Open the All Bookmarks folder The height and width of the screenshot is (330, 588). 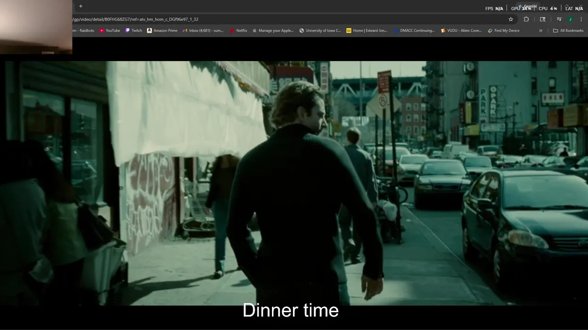click(x=568, y=31)
